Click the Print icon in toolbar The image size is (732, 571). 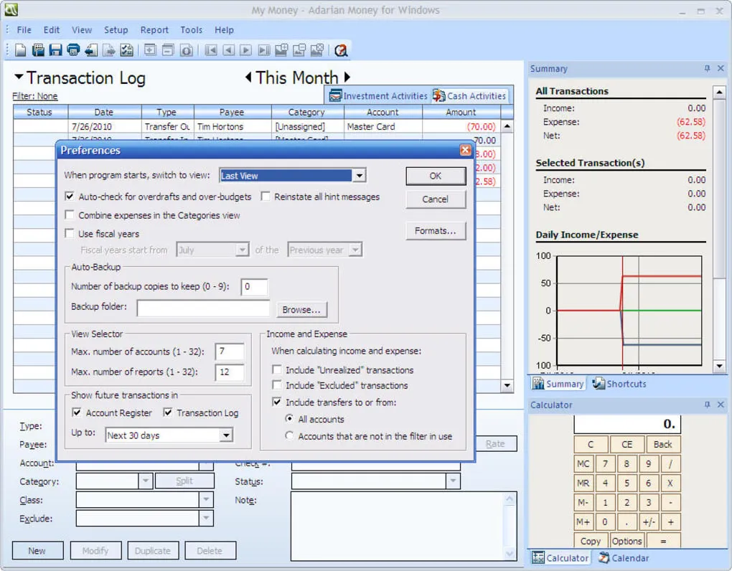tap(73, 50)
